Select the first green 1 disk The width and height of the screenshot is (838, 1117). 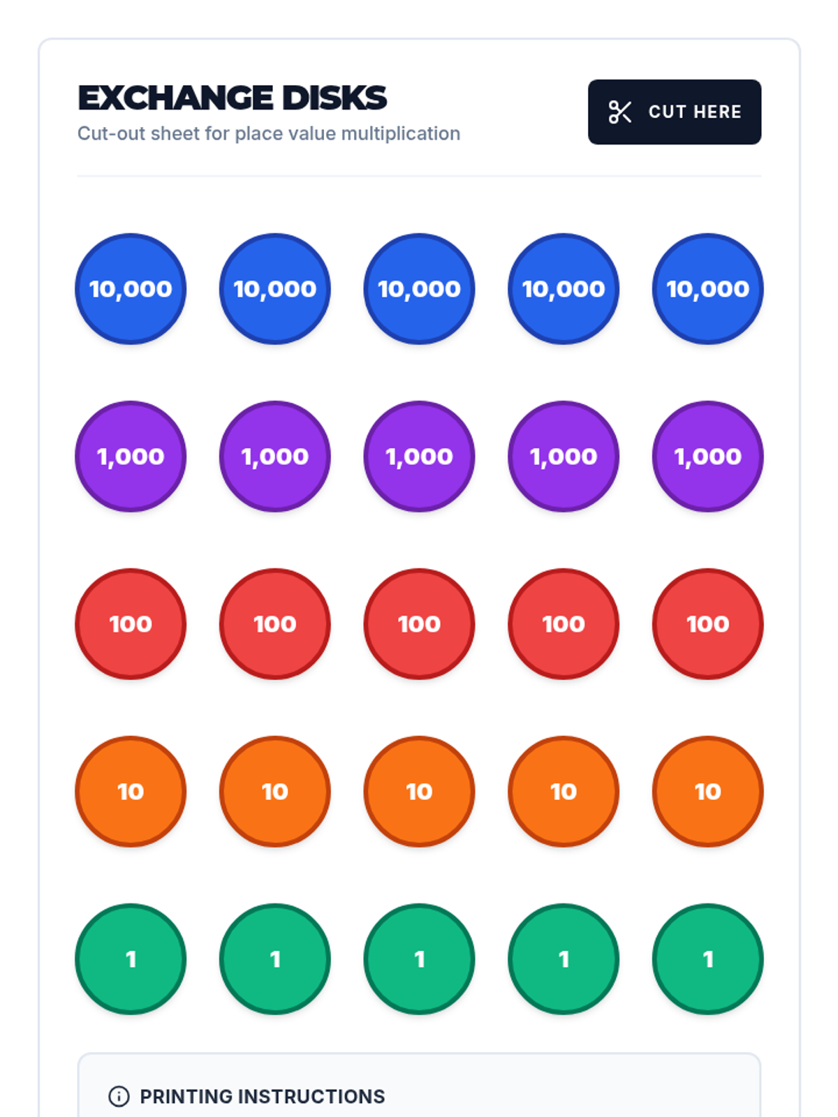click(x=131, y=959)
